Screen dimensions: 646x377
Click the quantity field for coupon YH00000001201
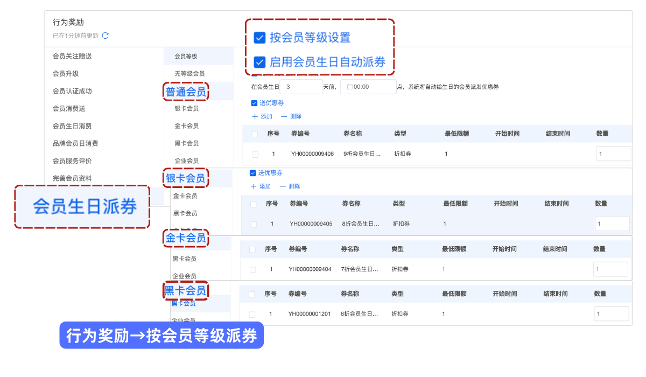pyautogui.click(x=611, y=314)
